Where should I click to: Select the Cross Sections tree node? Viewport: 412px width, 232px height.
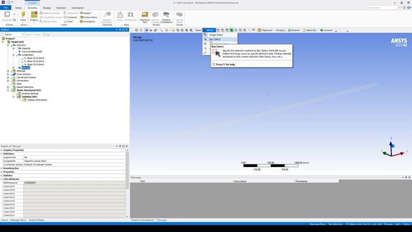click(x=23, y=74)
